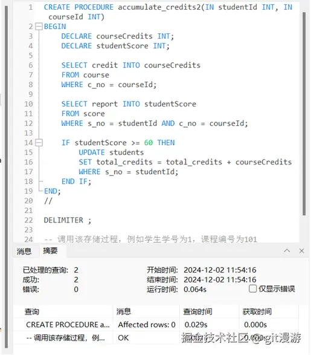This screenshot has width=311, height=355.
Task: Click the DELIMITER ; line
Action: click(68, 220)
